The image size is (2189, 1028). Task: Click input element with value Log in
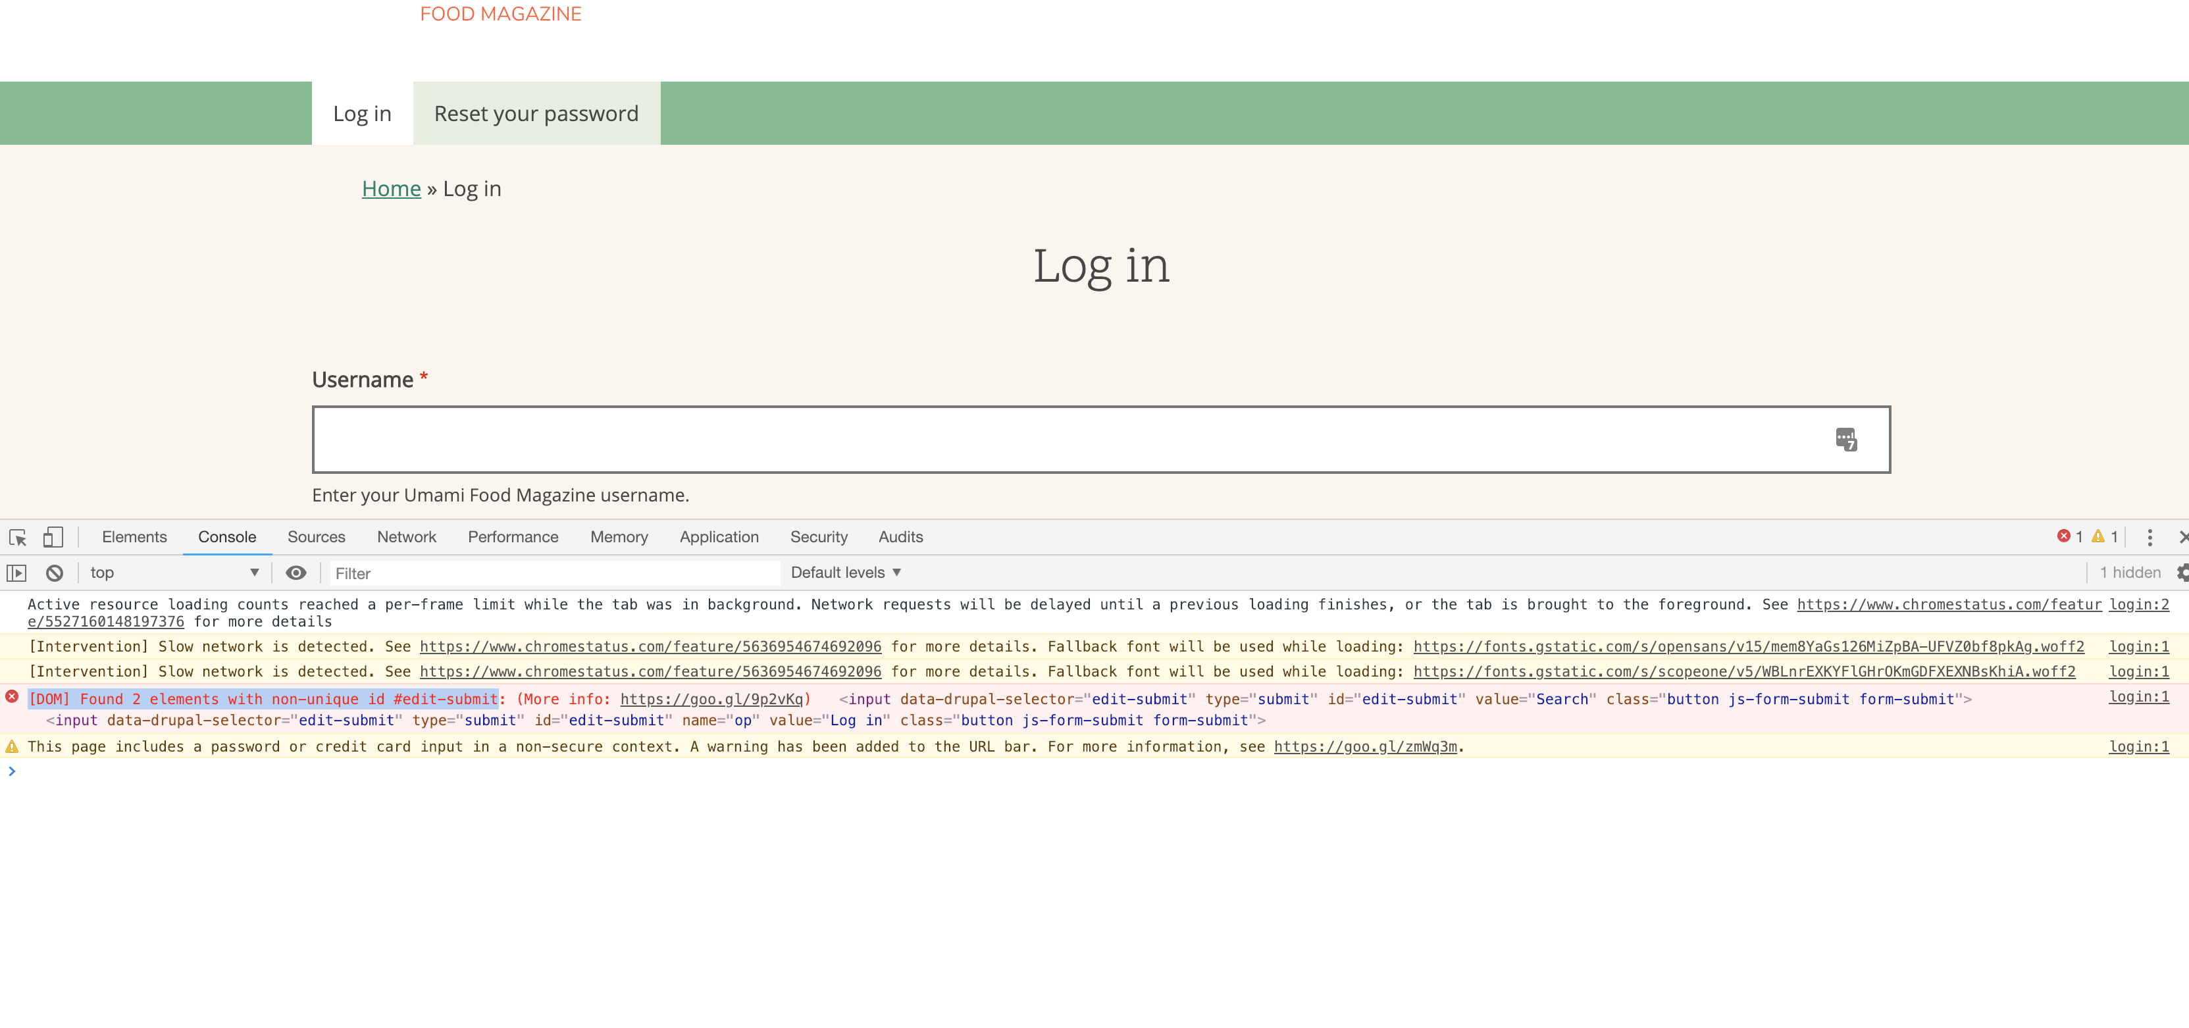[655, 721]
